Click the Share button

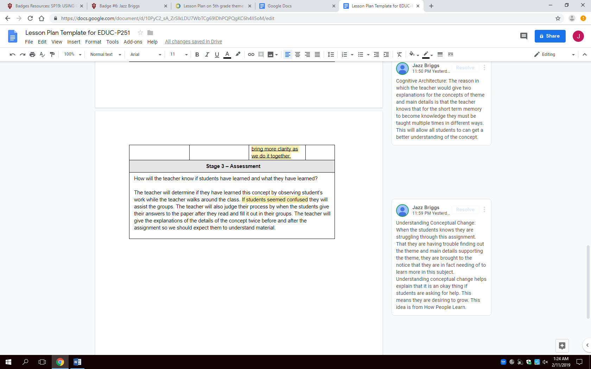[x=550, y=36]
